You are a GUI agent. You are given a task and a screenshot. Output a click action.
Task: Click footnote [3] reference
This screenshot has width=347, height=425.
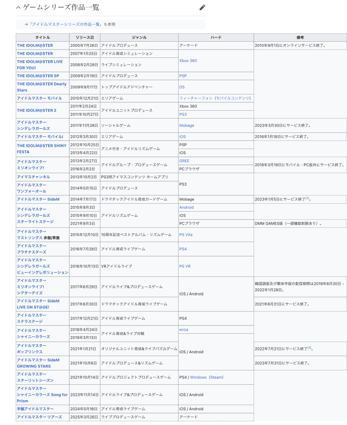(310, 348)
